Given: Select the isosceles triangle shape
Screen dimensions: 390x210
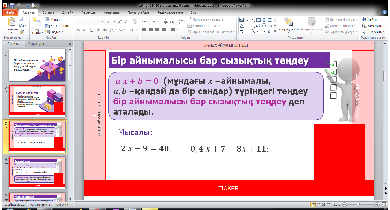Looking at the screenshot, I should [x=241, y=26].
